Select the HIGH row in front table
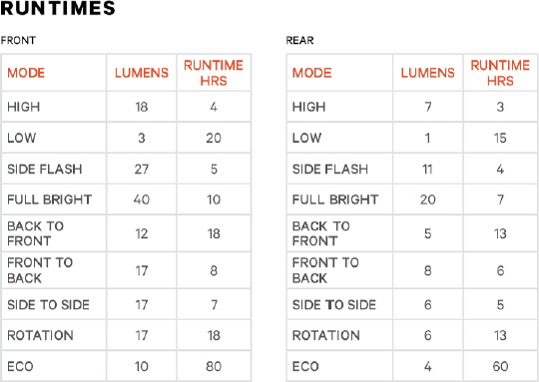The width and height of the screenshot is (539, 382). [126, 107]
